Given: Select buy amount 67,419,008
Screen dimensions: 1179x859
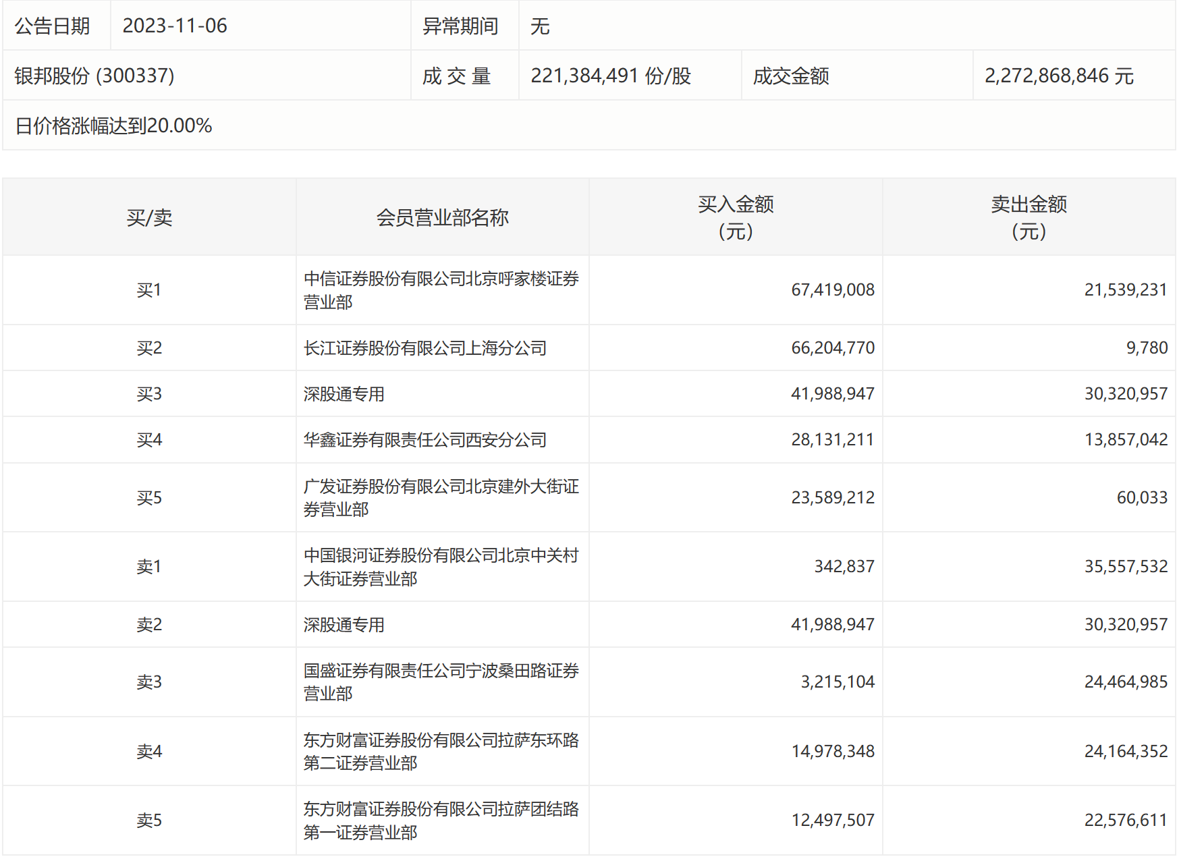Looking at the screenshot, I should pyautogui.click(x=833, y=289).
